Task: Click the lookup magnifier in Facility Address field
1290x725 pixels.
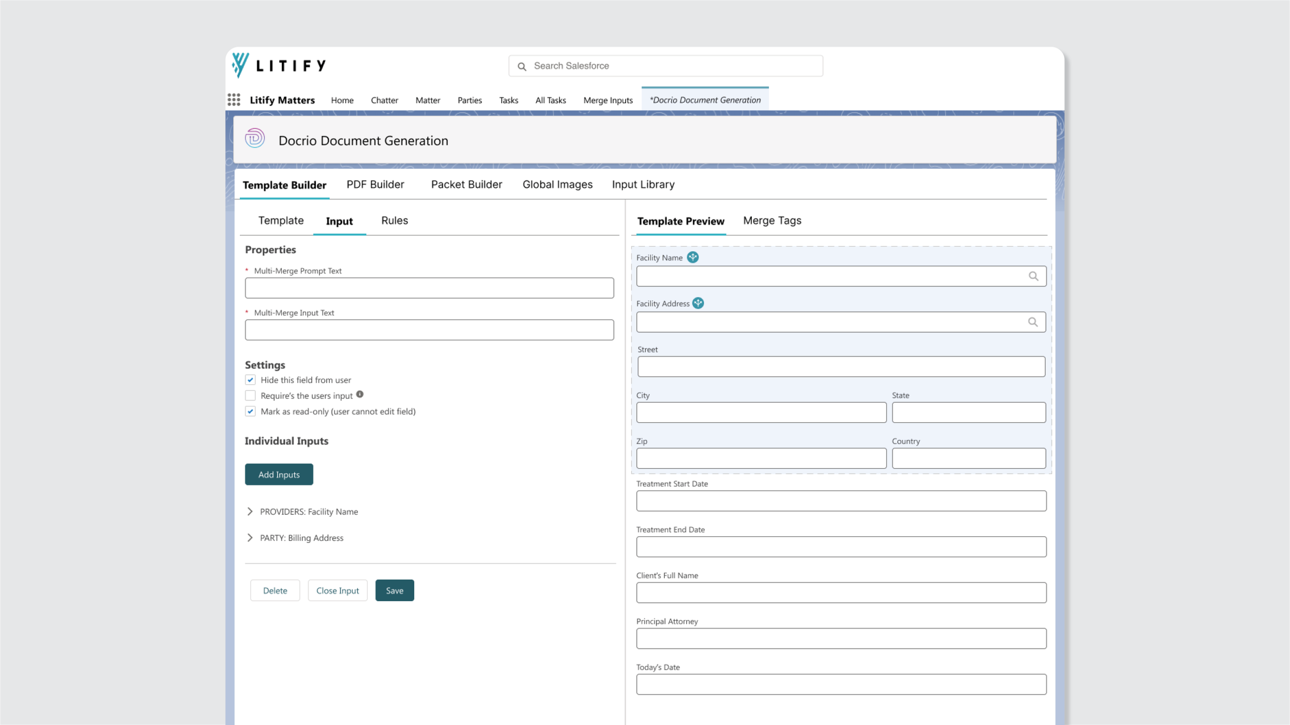Action: (1033, 322)
